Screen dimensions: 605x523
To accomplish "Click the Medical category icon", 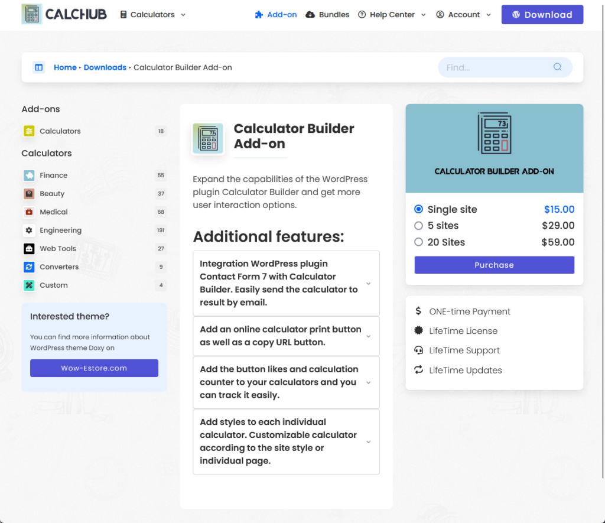I will pyautogui.click(x=29, y=212).
